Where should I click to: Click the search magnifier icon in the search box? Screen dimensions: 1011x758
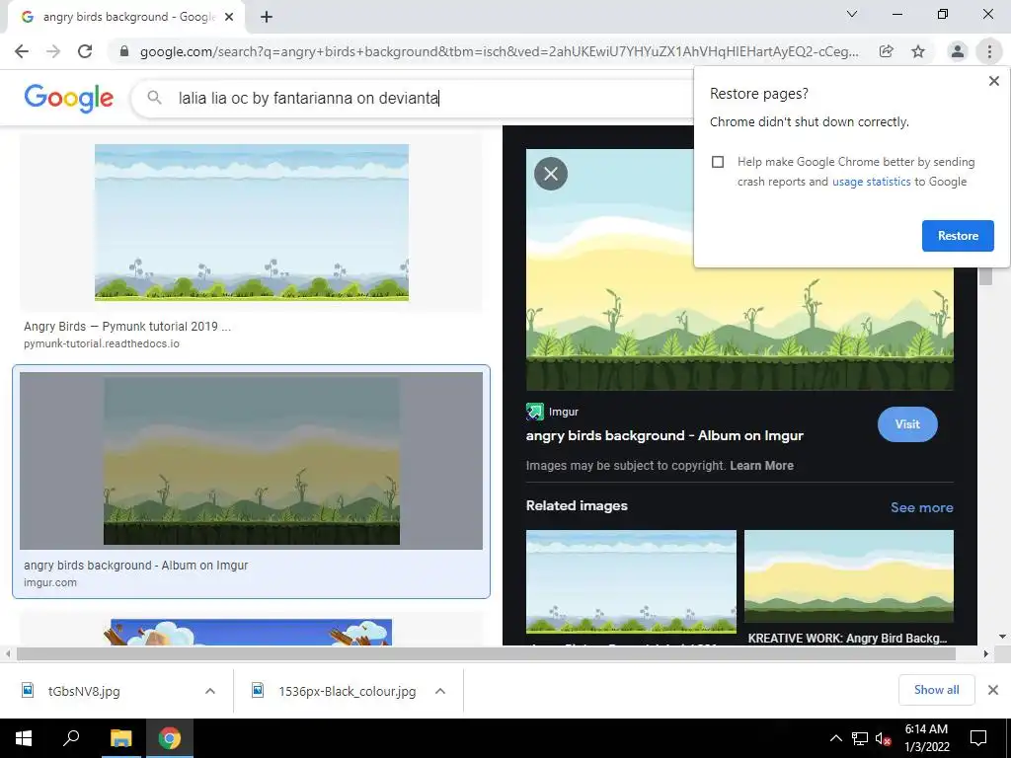[x=154, y=98]
